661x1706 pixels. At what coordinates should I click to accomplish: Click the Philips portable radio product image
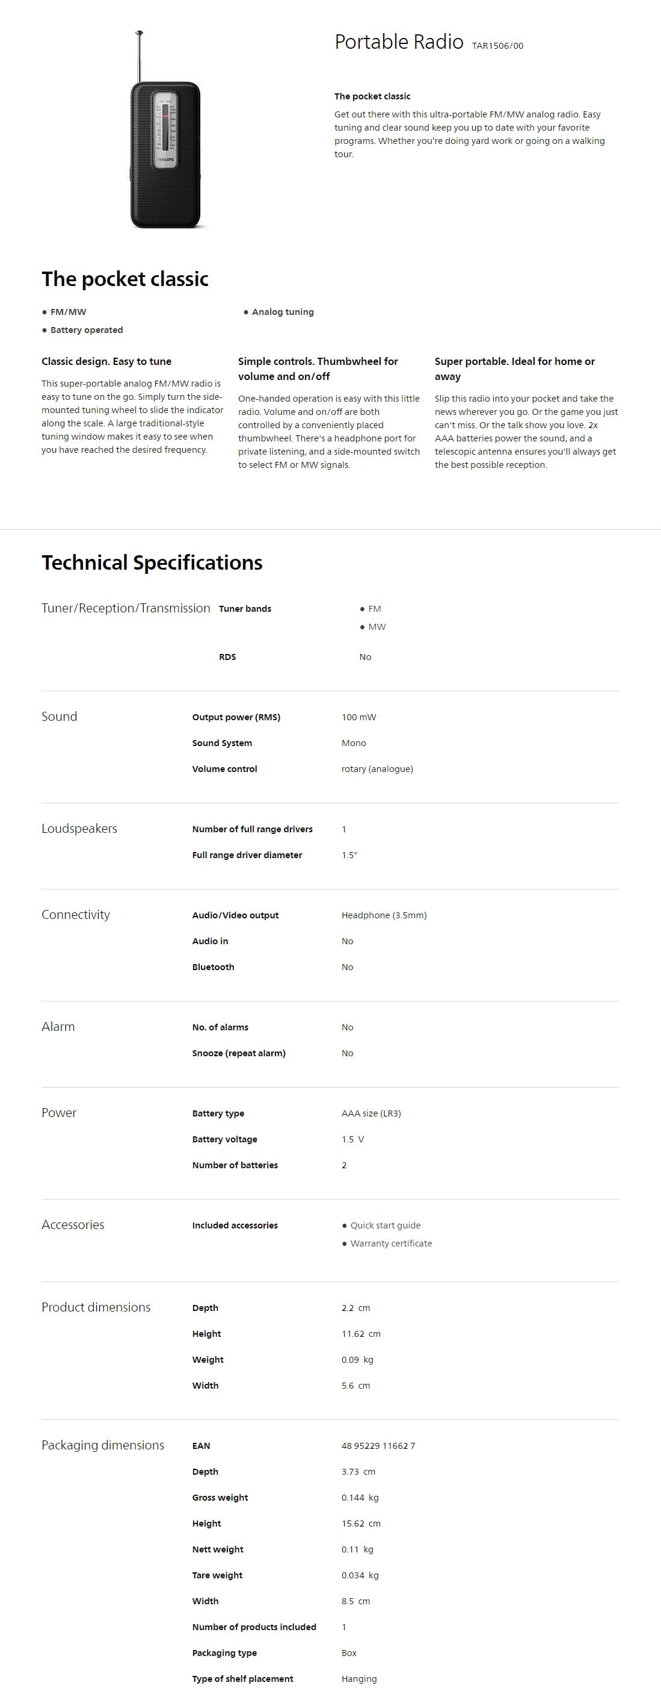tap(165, 130)
